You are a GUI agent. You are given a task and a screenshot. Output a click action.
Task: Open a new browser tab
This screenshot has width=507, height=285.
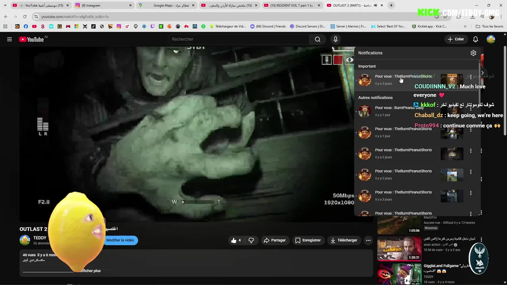click(x=391, y=6)
